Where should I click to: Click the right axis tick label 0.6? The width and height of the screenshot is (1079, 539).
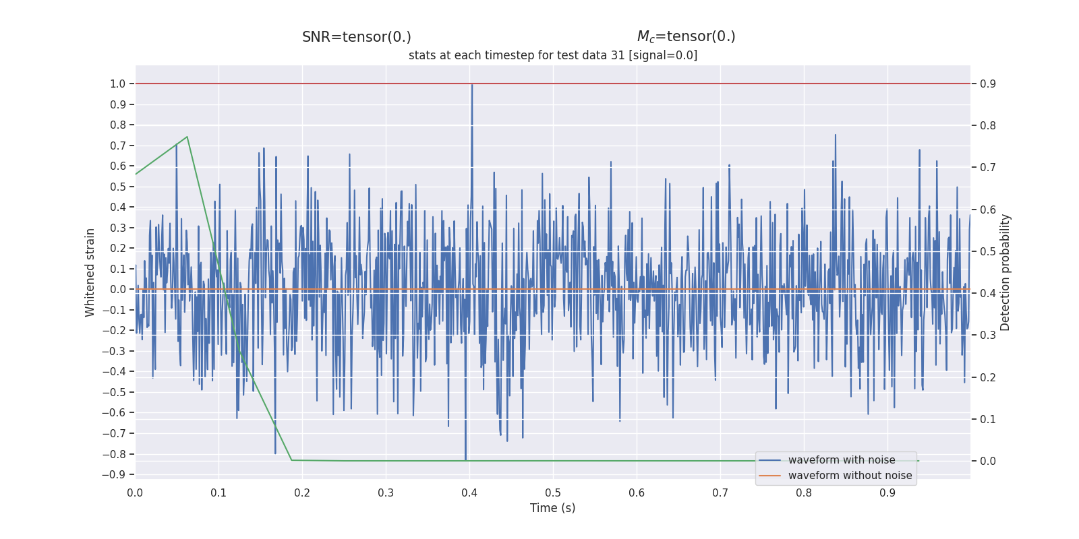pos(988,210)
